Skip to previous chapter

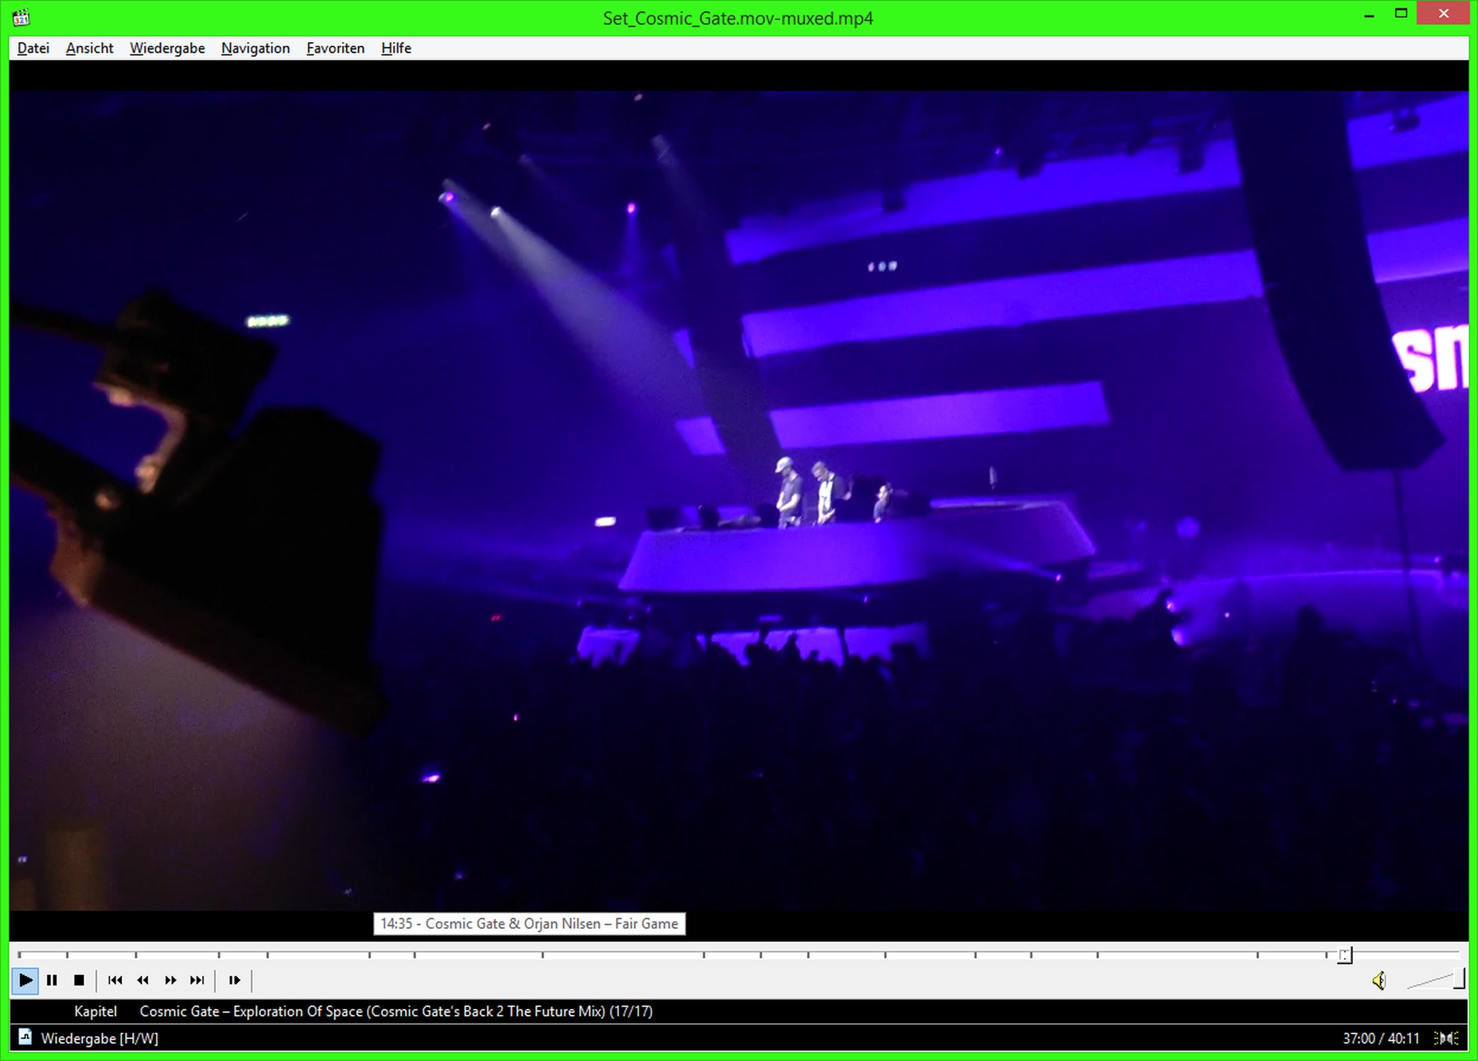pyautogui.click(x=115, y=980)
